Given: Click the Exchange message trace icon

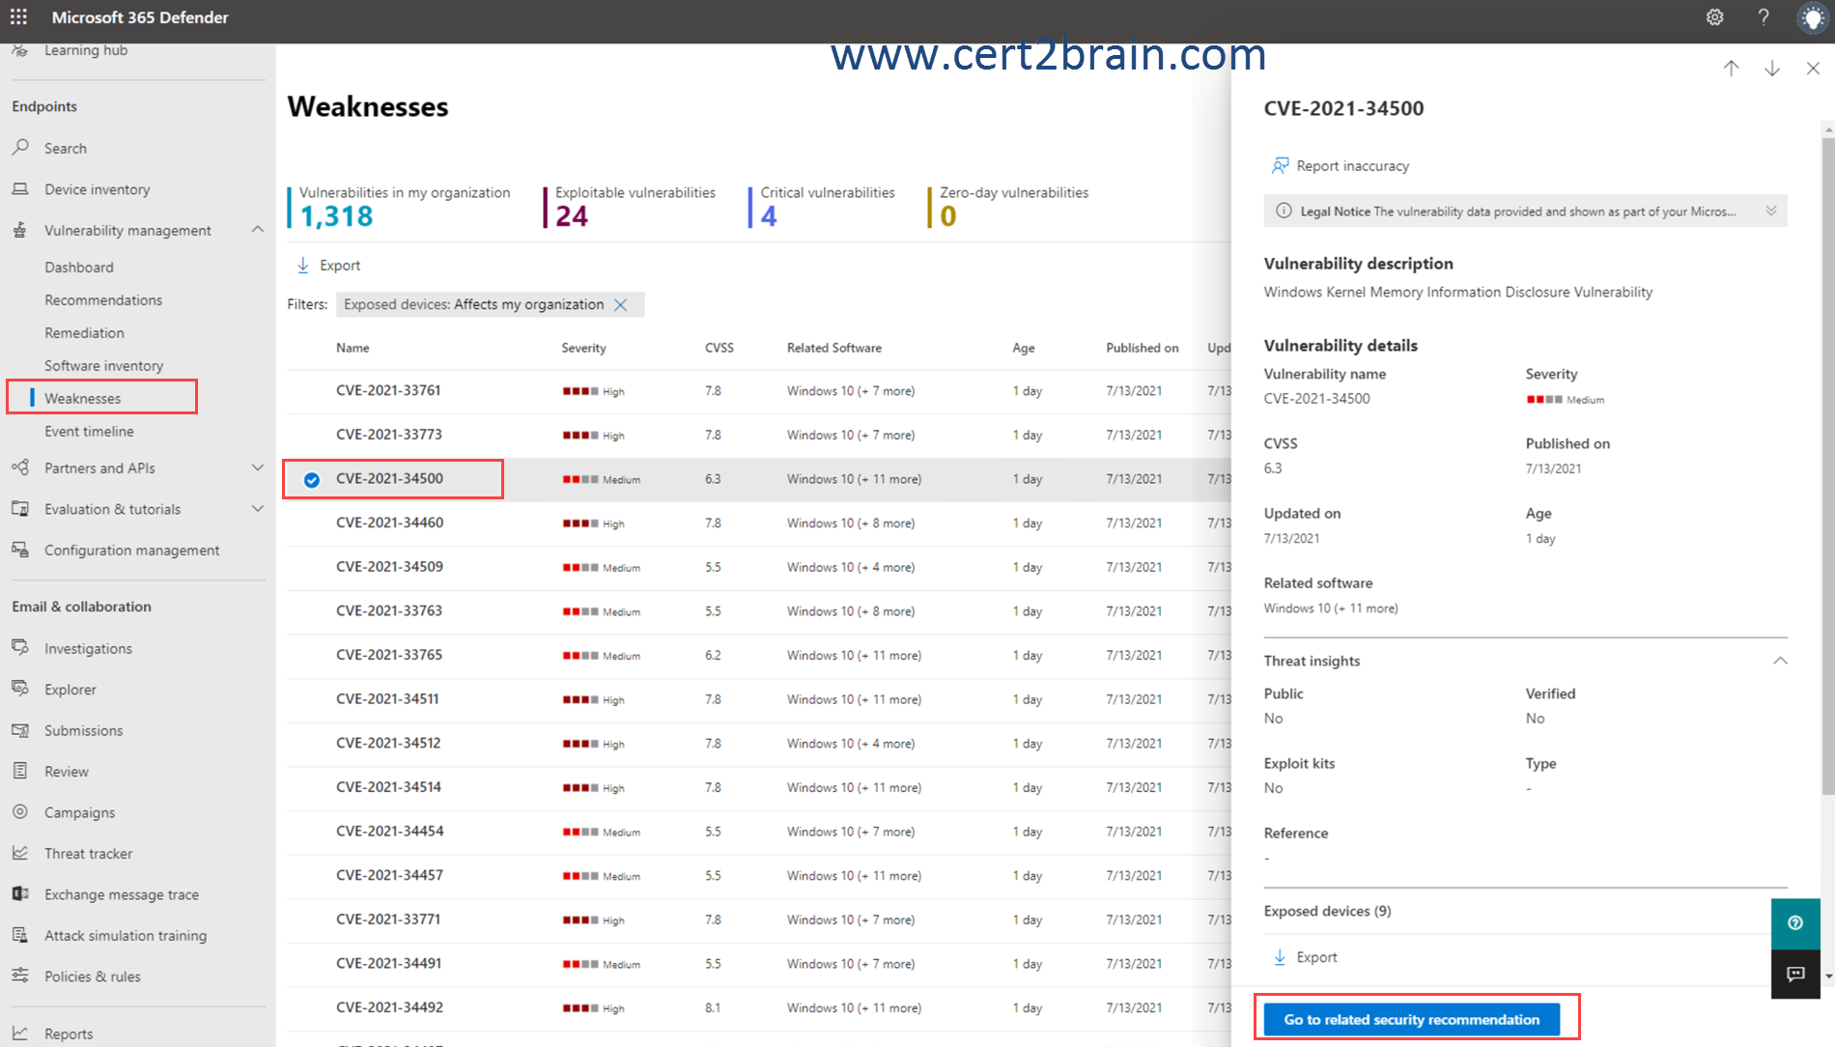Looking at the screenshot, I should (x=20, y=894).
